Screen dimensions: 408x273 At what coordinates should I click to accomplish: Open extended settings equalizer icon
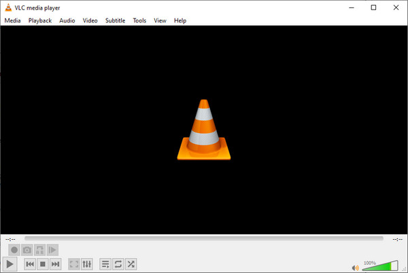87,263
